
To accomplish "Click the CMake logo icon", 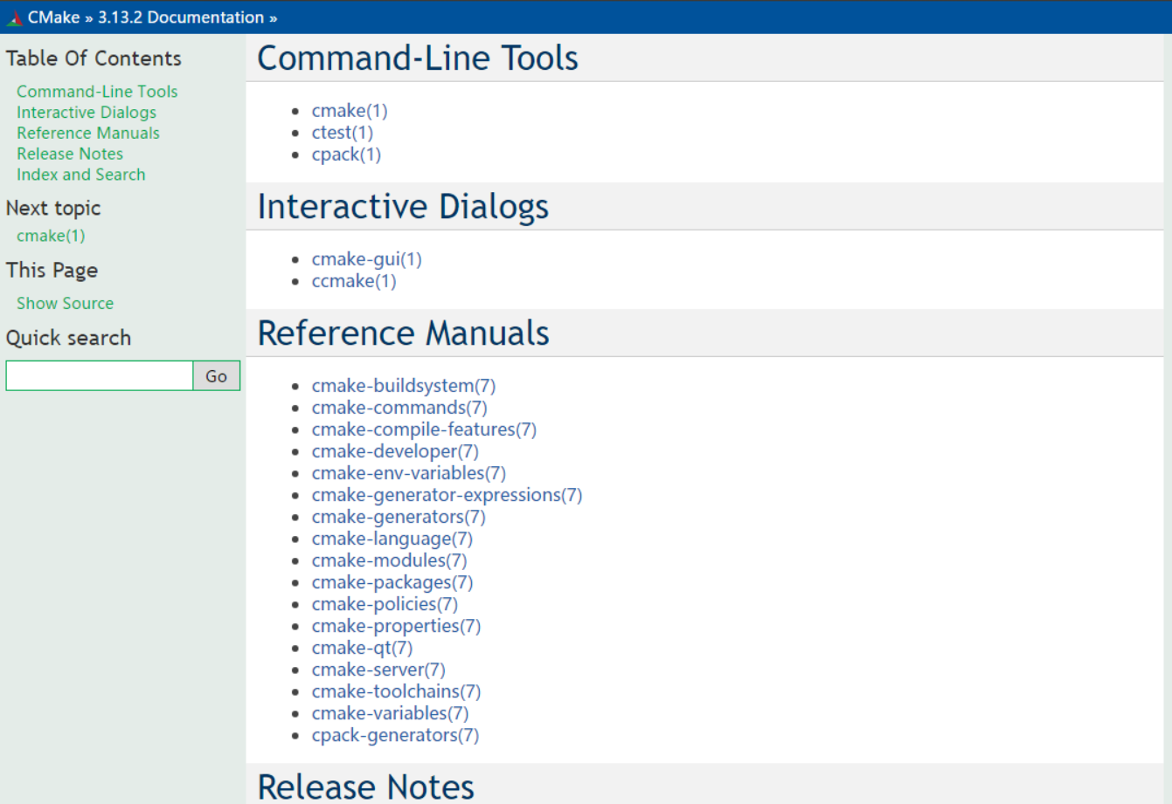I will pyautogui.click(x=16, y=16).
